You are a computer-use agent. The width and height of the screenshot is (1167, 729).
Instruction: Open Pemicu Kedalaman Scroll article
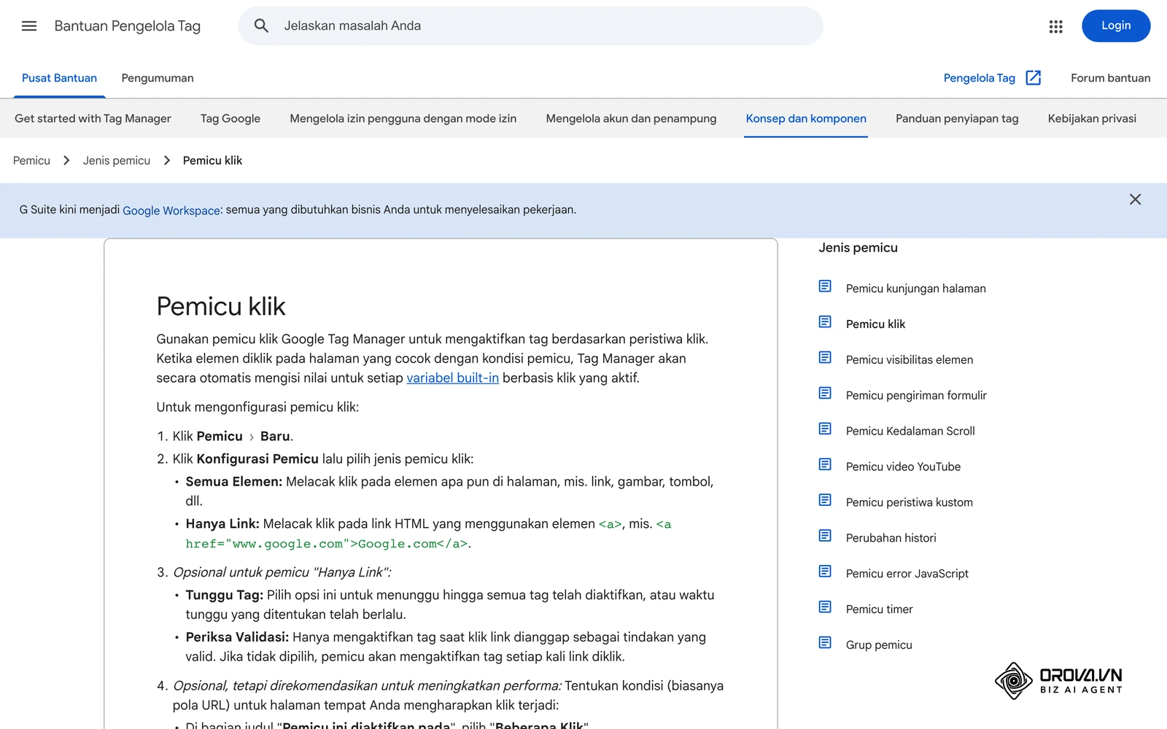click(910, 431)
